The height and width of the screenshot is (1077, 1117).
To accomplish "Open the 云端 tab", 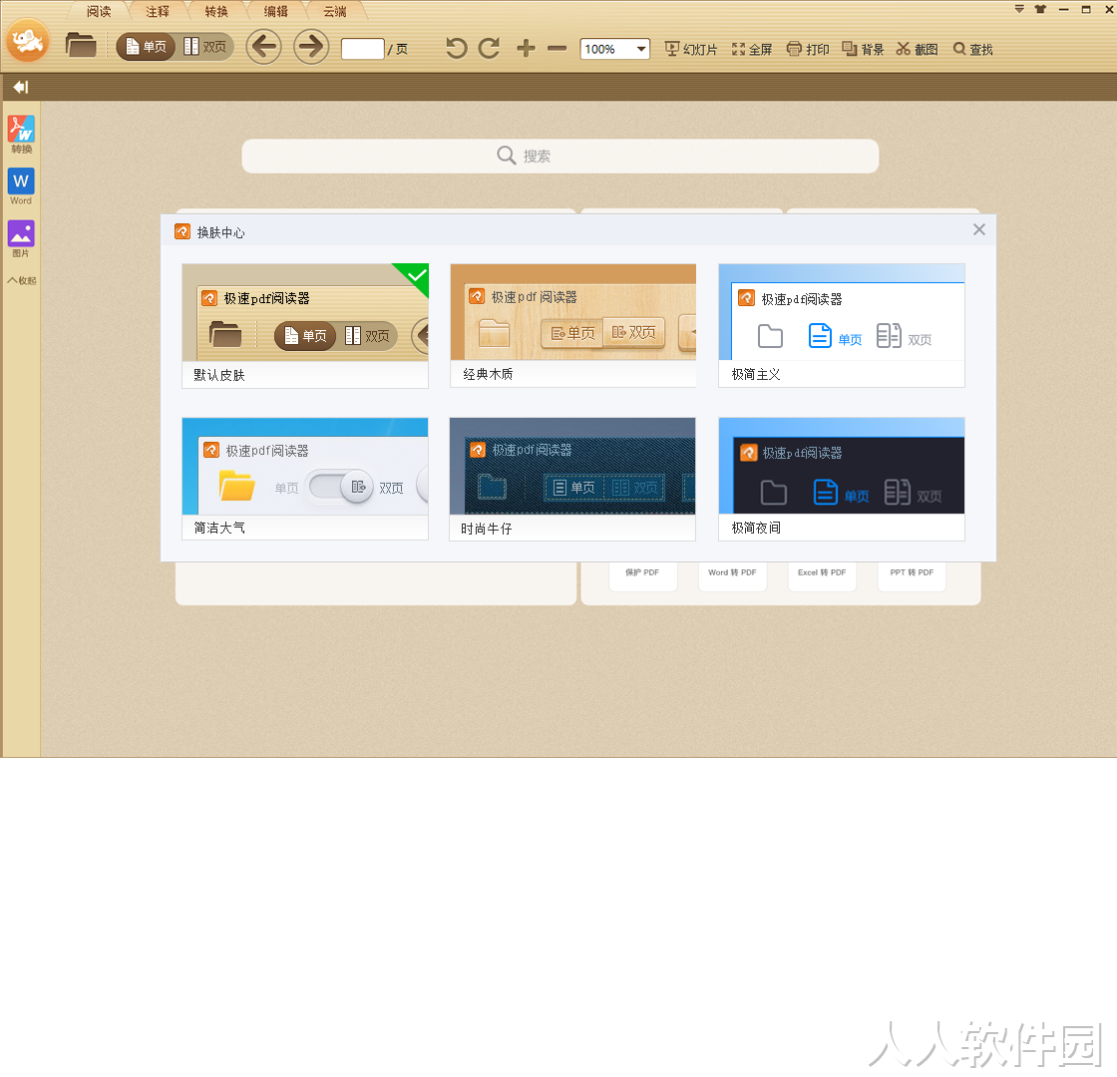I will 335,11.
